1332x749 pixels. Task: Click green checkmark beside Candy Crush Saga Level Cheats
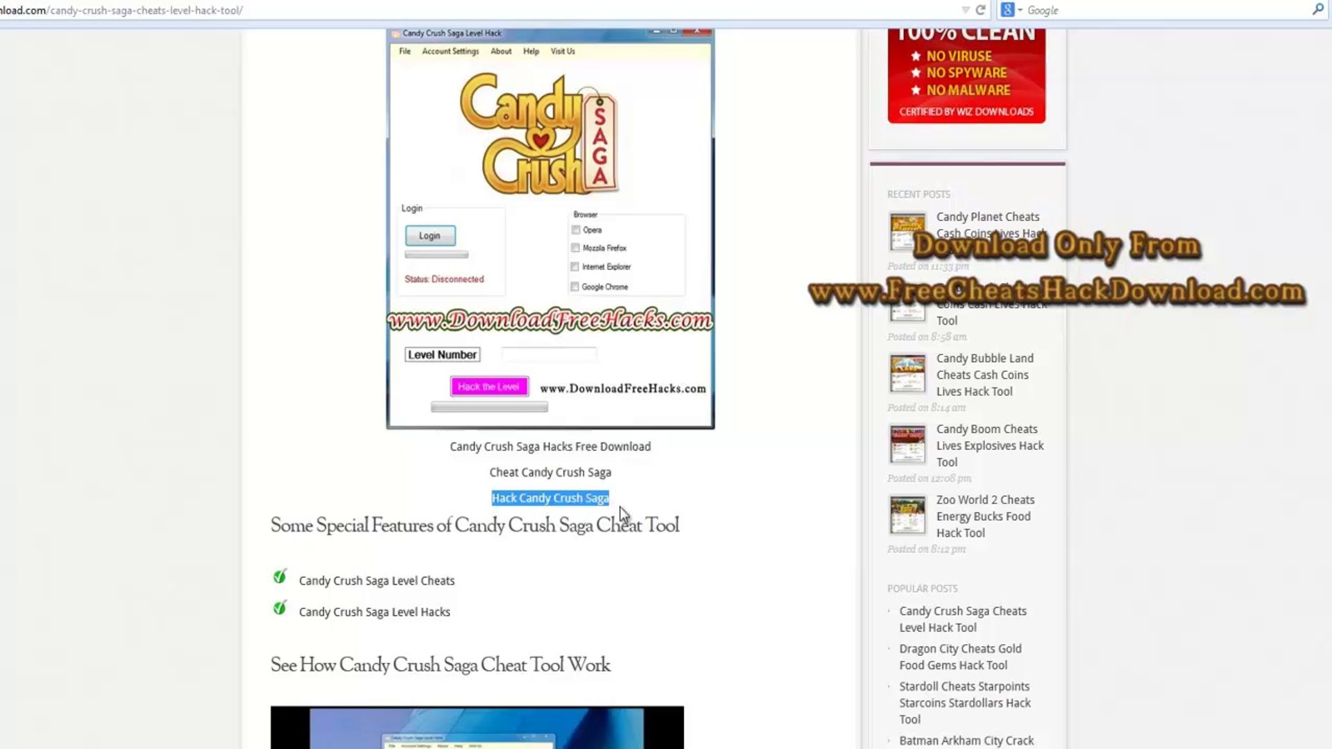[x=280, y=577]
